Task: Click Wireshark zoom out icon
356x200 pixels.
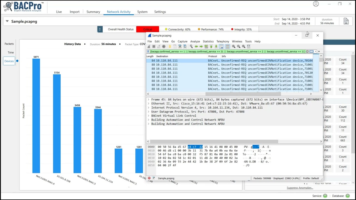Action: tap(239, 46)
